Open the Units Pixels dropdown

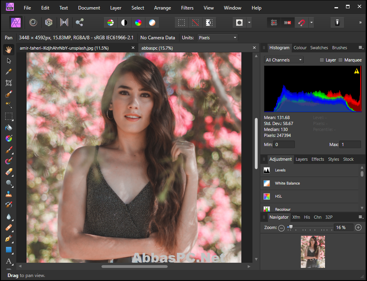(218, 38)
